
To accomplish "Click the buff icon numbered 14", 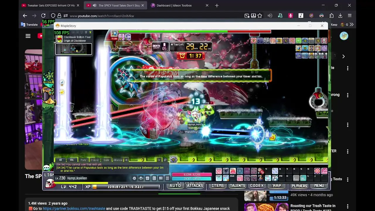I will point(305,41).
